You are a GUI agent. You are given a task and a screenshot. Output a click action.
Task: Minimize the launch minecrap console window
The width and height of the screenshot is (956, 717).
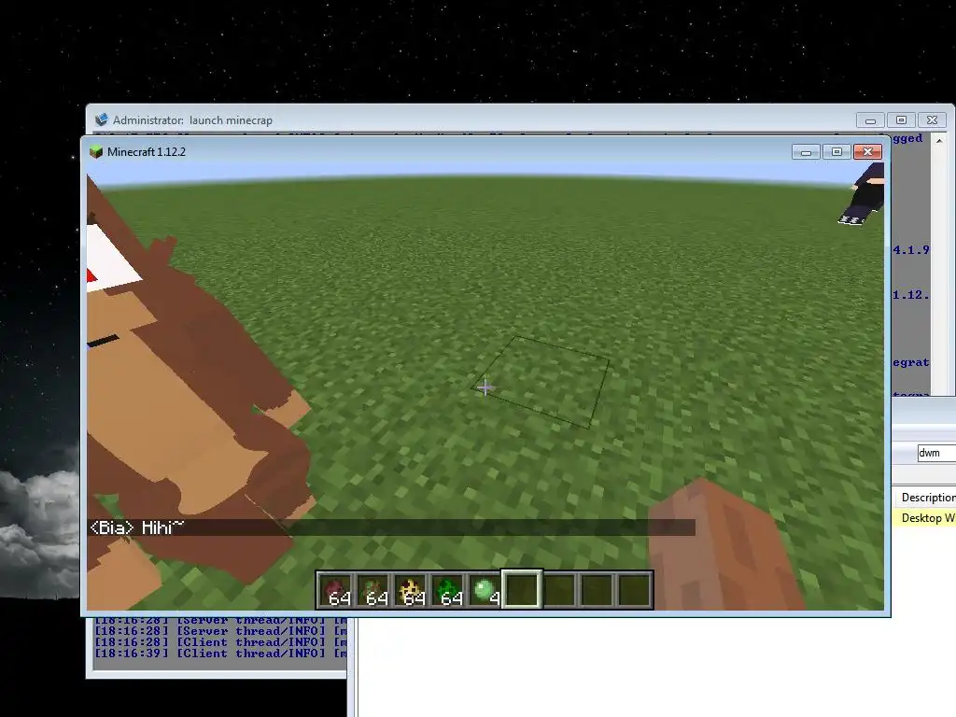click(870, 120)
